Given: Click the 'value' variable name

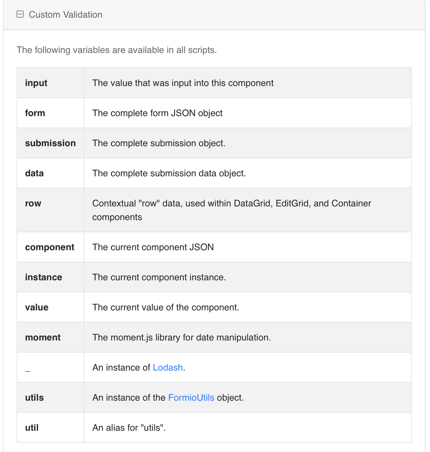Looking at the screenshot, I should (37, 307).
